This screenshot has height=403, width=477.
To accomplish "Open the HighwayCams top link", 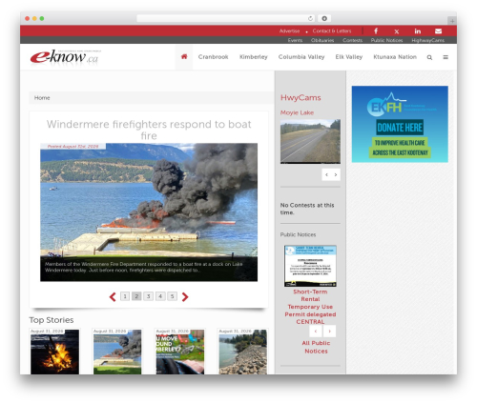I will click(427, 40).
